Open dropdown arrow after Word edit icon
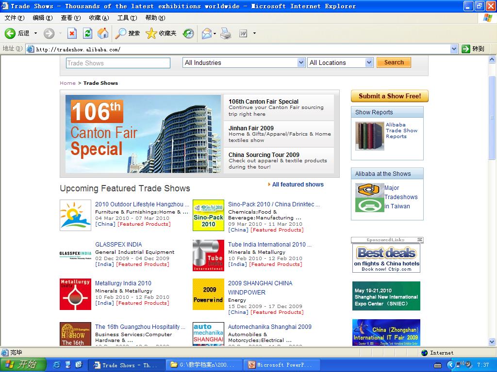Image resolution: width=497 pixels, height=372 pixels. pos(254,33)
